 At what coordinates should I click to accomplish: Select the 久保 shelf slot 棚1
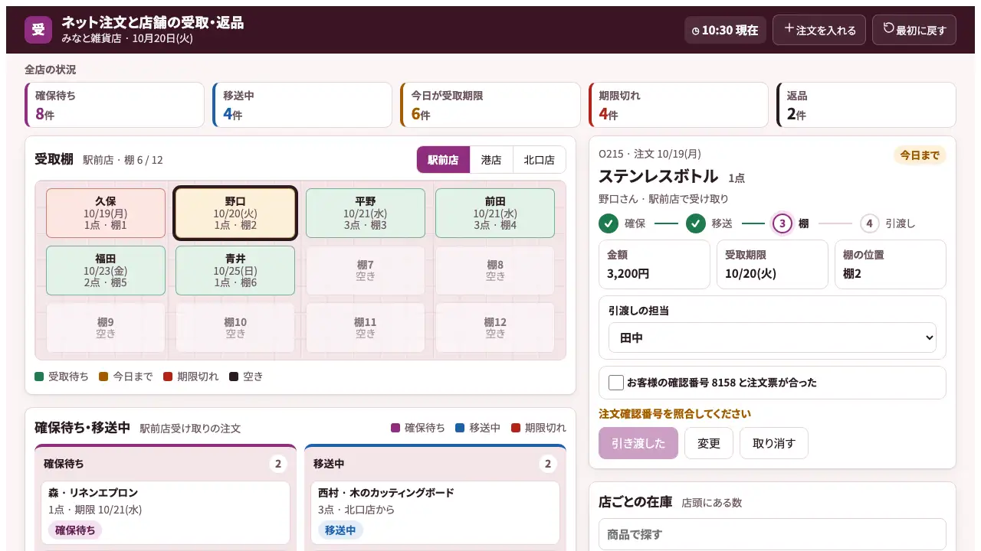click(x=106, y=214)
